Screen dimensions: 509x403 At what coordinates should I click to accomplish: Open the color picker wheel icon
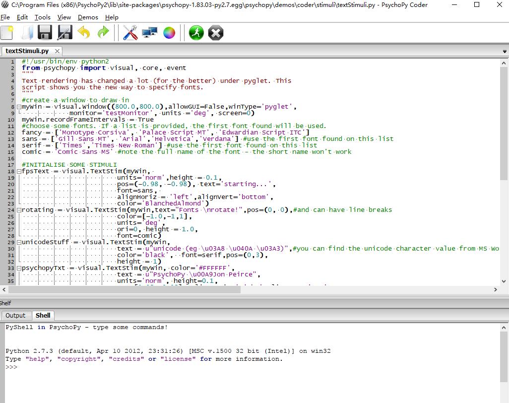[169, 33]
